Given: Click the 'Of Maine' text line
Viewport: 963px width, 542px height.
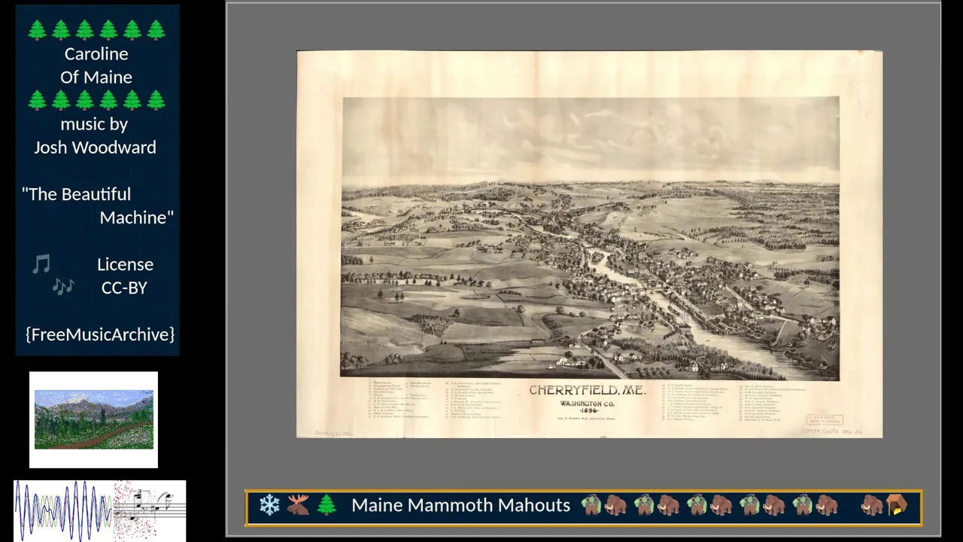Looking at the screenshot, I should point(96,78).
